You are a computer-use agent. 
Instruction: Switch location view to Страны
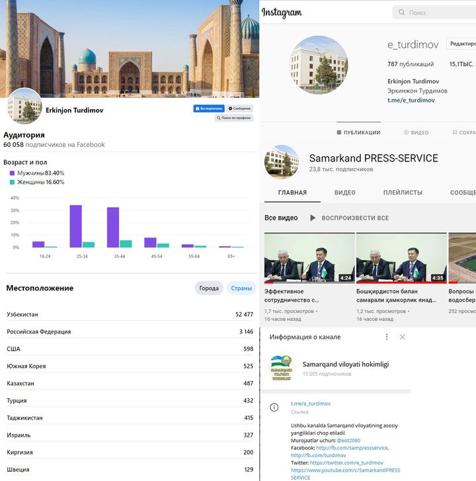coord(240,288)
